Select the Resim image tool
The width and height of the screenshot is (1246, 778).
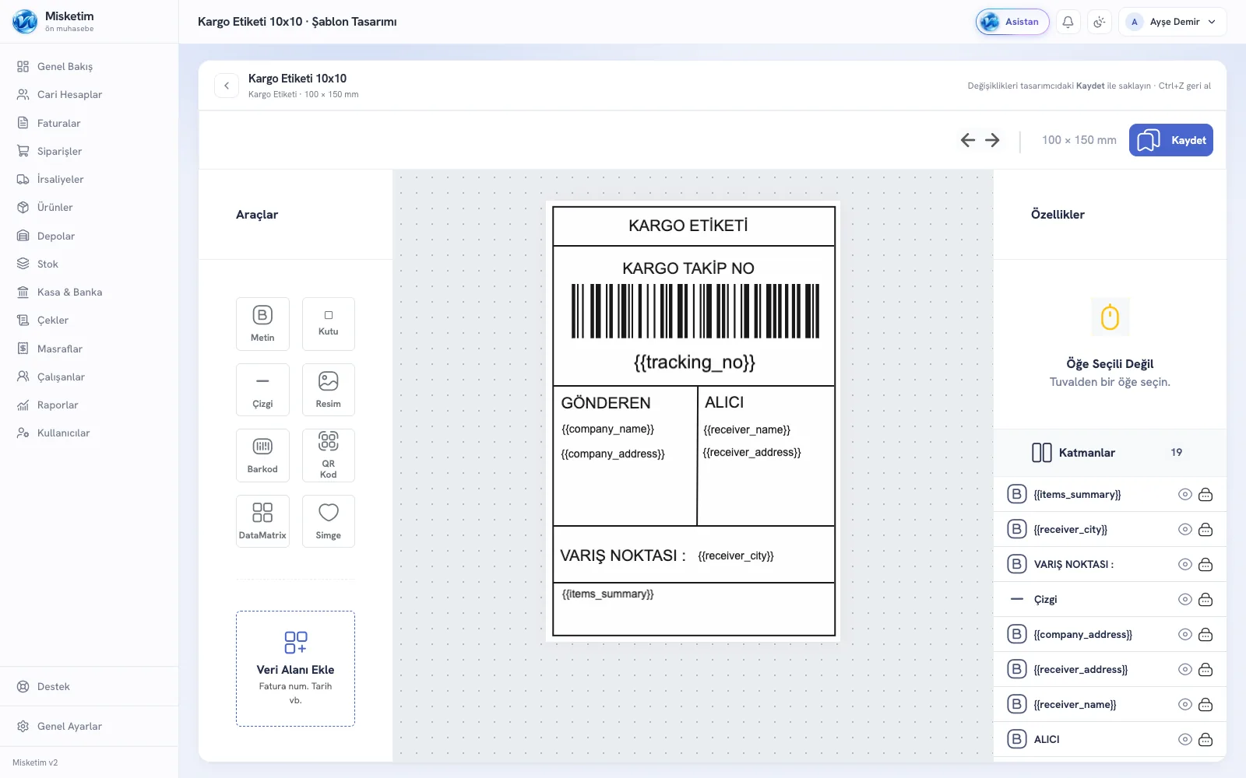tap(328, 390)
